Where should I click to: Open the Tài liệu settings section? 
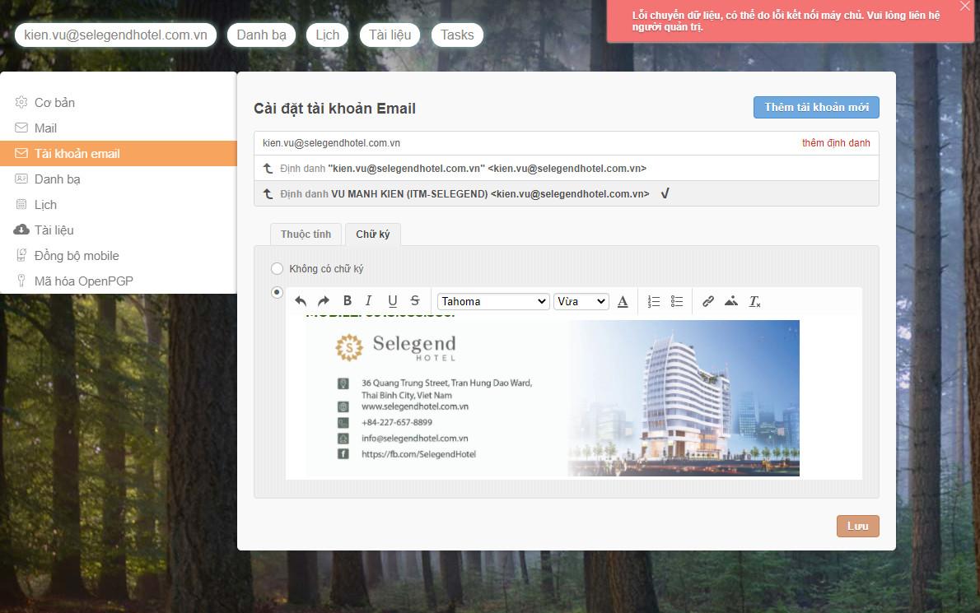pos(119,230)
